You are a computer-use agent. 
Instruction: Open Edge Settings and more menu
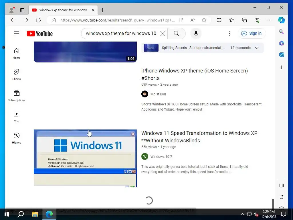tap(270, 20)
